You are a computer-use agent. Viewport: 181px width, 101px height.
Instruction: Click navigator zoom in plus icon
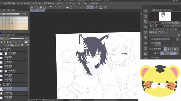point(169,23)
